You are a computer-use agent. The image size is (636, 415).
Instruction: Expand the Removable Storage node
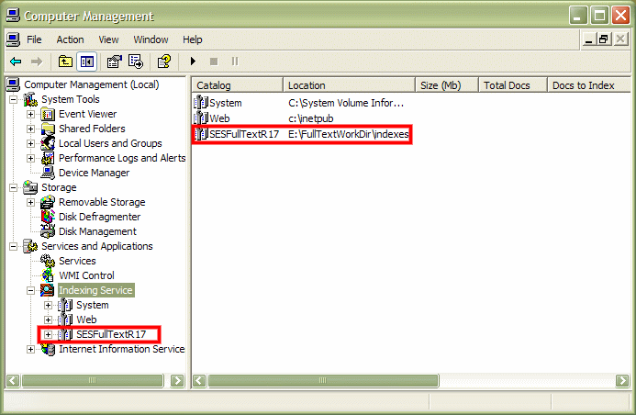click(31, 202)
